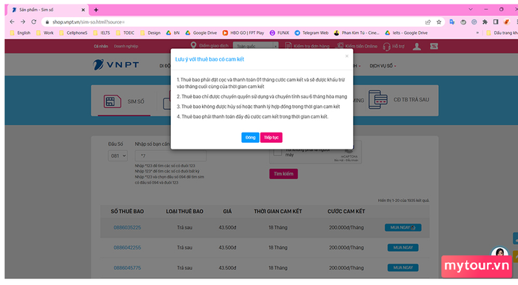Open phone number 0886035225
518x285 pixels.
127,227
